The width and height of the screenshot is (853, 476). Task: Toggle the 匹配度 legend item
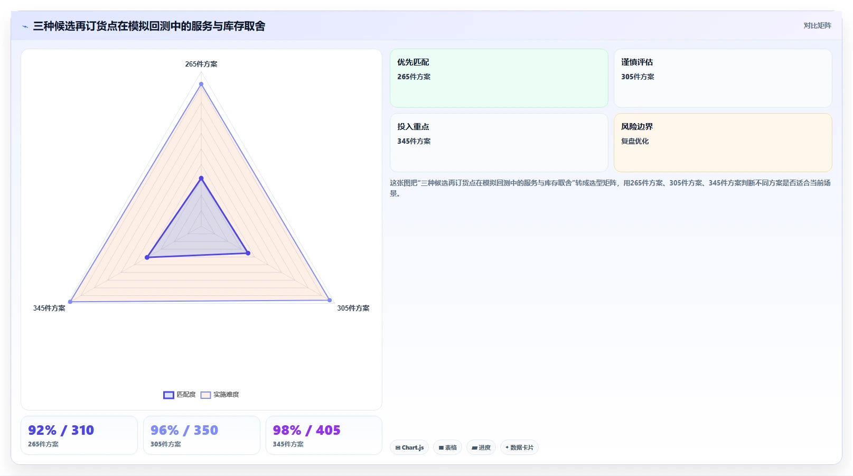tap(180, 395)
